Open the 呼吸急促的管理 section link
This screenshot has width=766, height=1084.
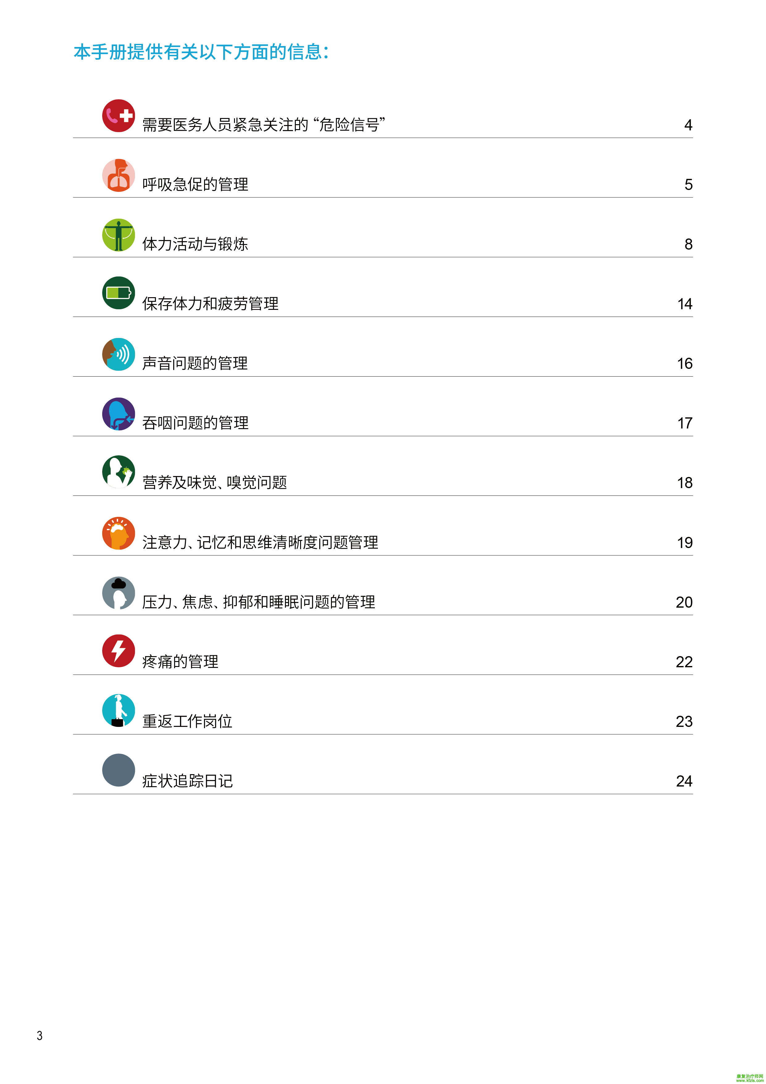195,184
